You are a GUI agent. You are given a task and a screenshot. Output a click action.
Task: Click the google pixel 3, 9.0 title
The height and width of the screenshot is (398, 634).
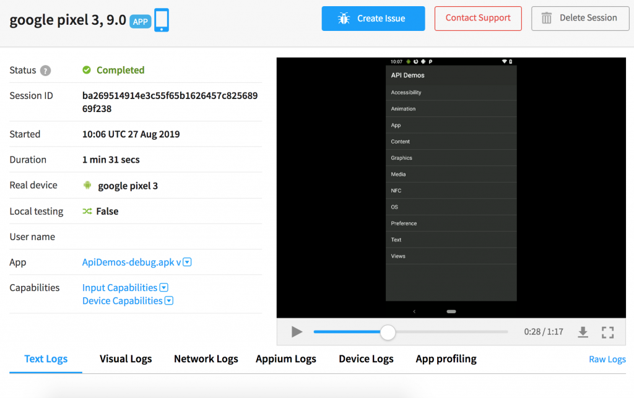(68, 20)
